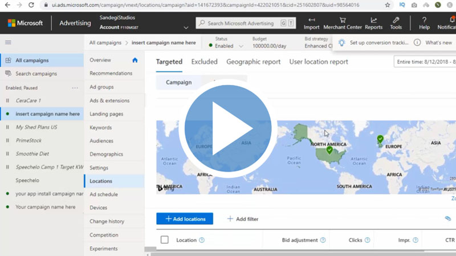Select Your campaign name here campaign
The image size is (456, 256).
pos(46,207)
